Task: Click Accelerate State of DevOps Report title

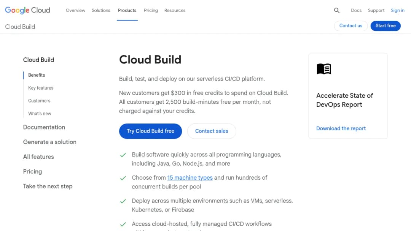Action: point(345,100)
